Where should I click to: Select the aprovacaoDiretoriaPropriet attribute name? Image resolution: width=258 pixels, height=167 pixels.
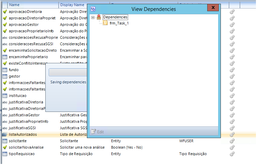point(32,18)
